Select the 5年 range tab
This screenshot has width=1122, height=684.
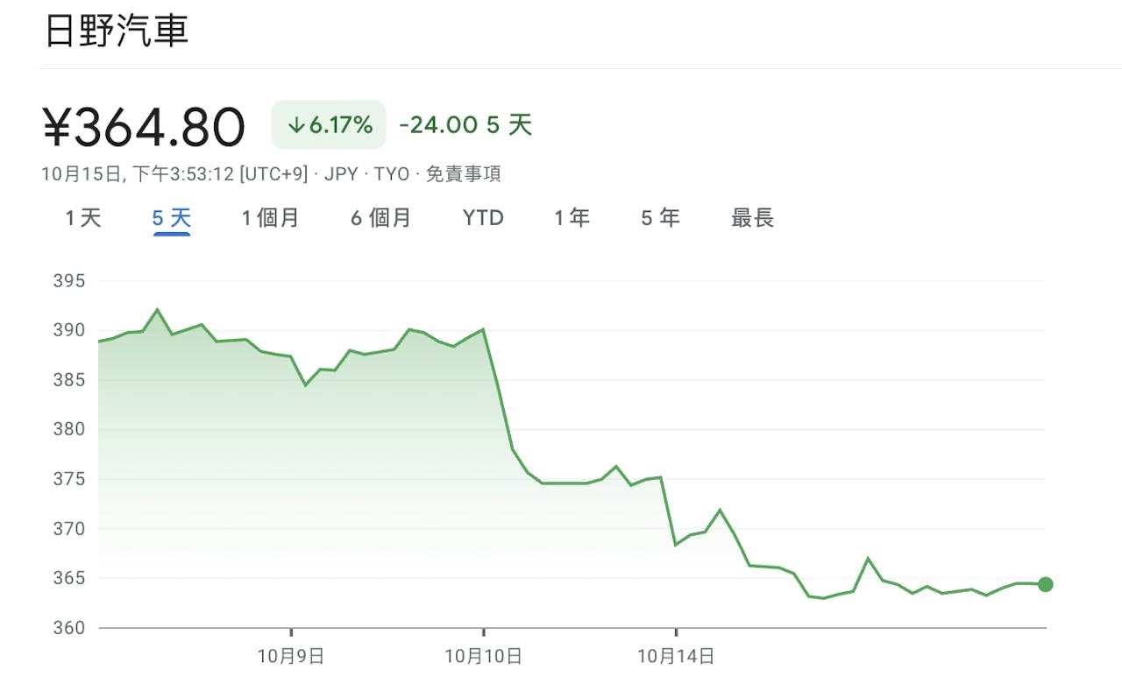pos(660,218)
